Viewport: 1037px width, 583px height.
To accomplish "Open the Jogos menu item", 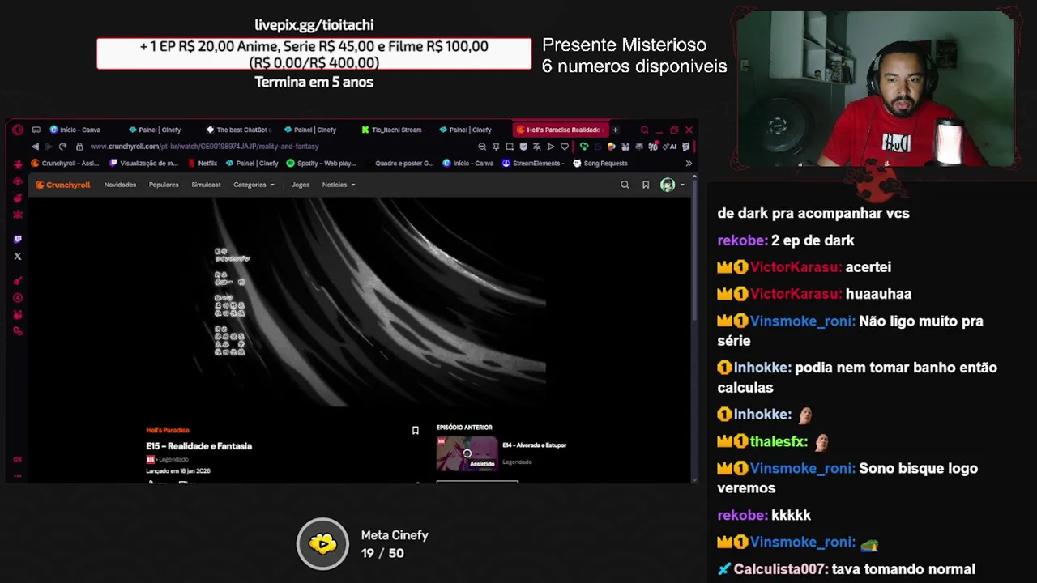I will 301,185.
